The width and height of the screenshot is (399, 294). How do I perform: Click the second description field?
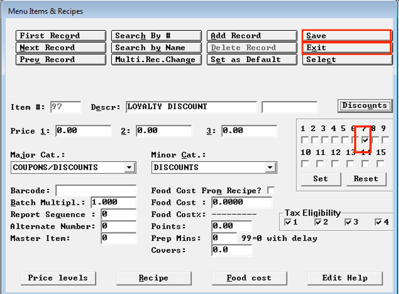[x=290, y=107]
